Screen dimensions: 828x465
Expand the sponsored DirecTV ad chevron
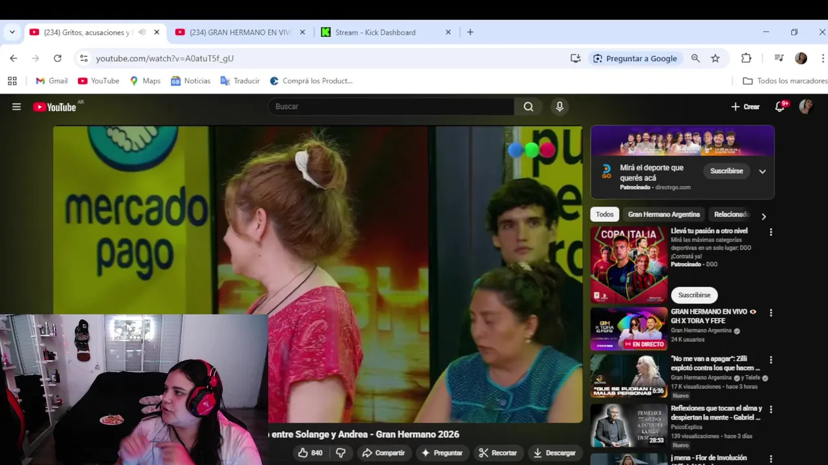pyautogui.click(x=762, y=171)
